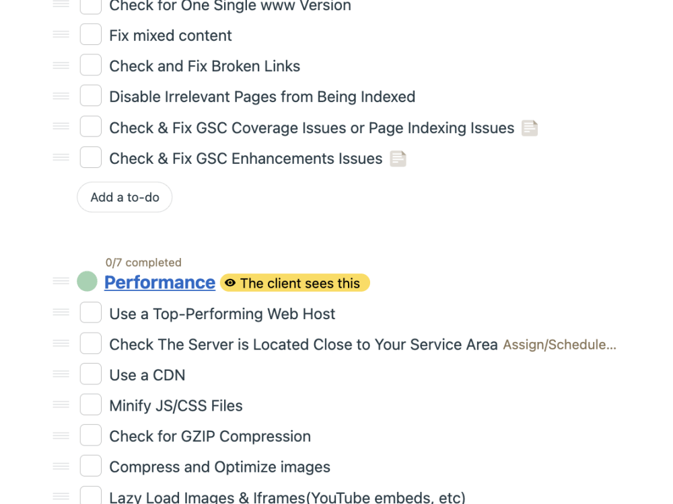673x504 pixels.
Task: Click the green progress circle beside Performance
Action: (x=87, y=282)
